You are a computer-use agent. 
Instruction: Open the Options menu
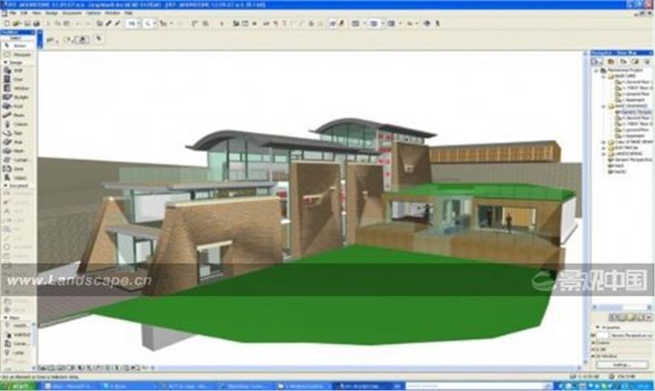(x=92, y=13)
